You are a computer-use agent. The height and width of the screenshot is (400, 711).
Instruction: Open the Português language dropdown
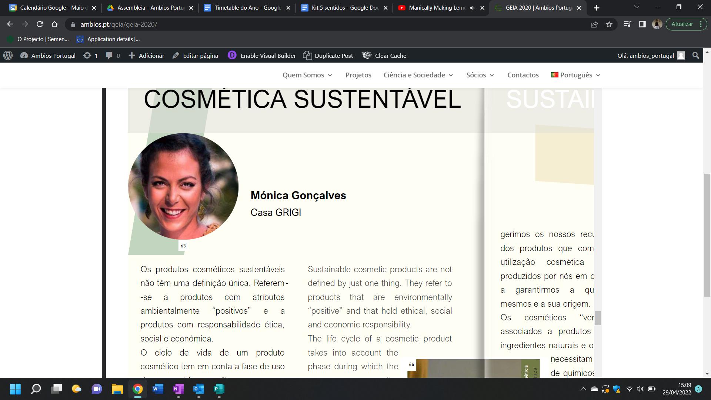pos(575,75)
